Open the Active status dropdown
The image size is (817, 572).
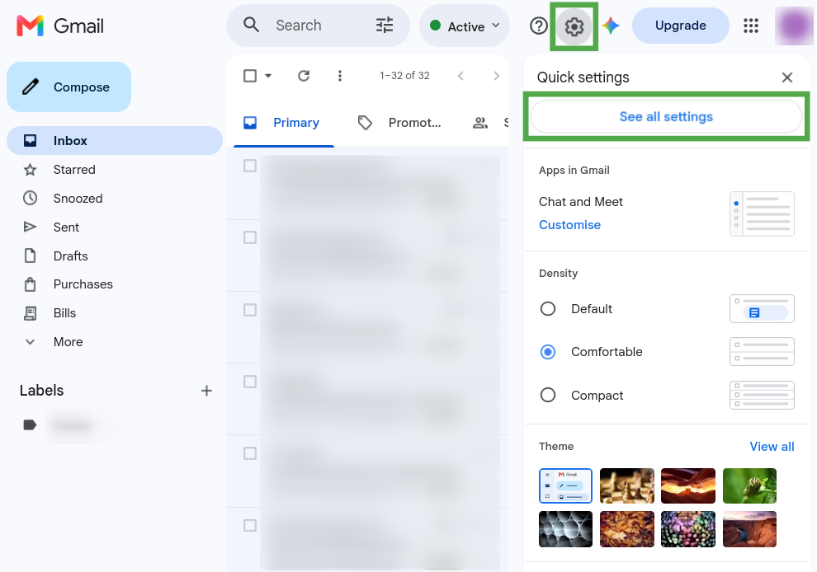click(465, 26)
